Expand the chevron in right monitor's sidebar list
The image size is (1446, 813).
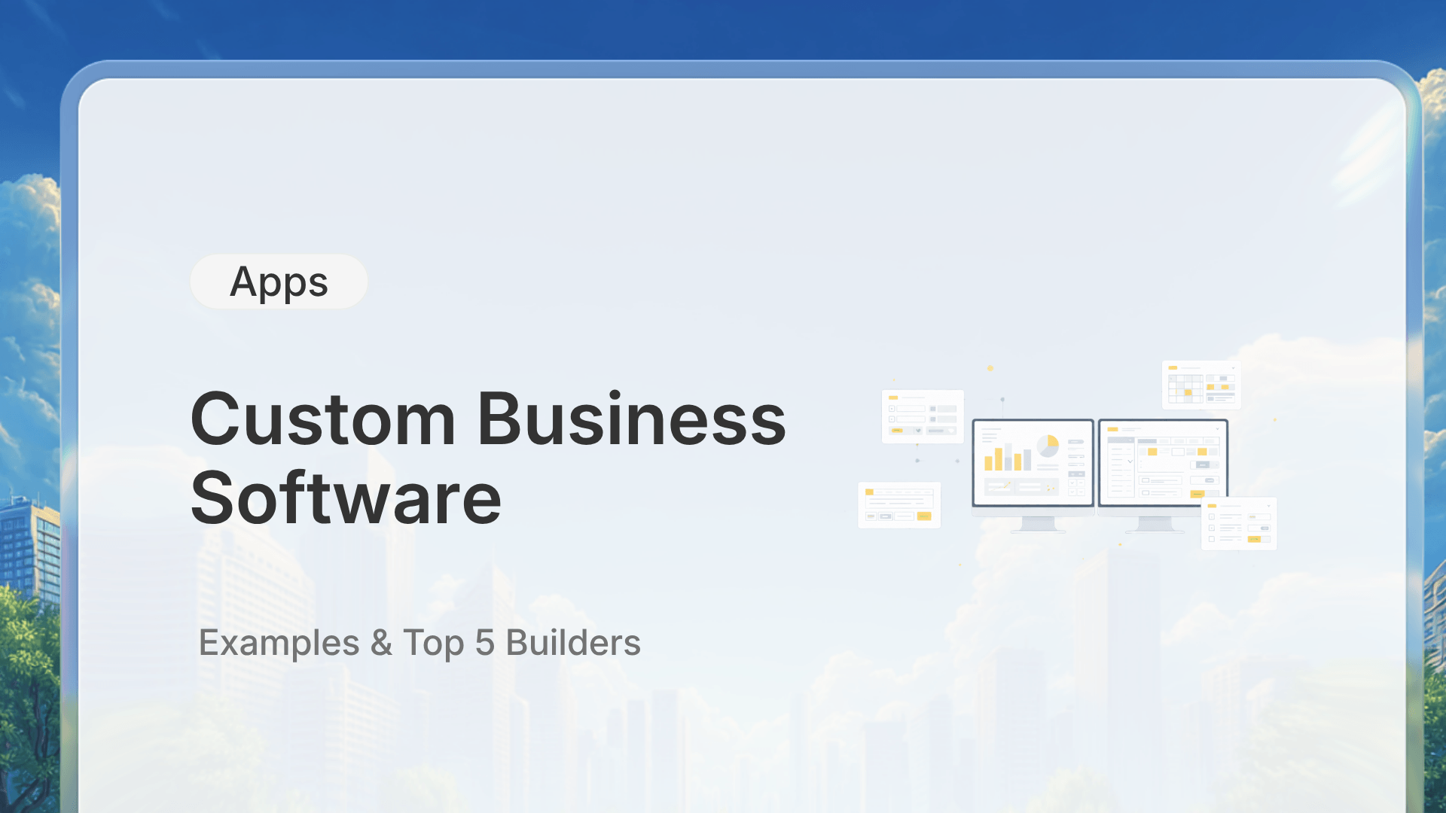(1130, 461)
